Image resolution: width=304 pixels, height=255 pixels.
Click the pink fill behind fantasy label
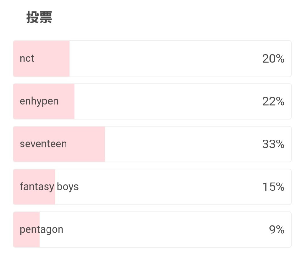34,187
